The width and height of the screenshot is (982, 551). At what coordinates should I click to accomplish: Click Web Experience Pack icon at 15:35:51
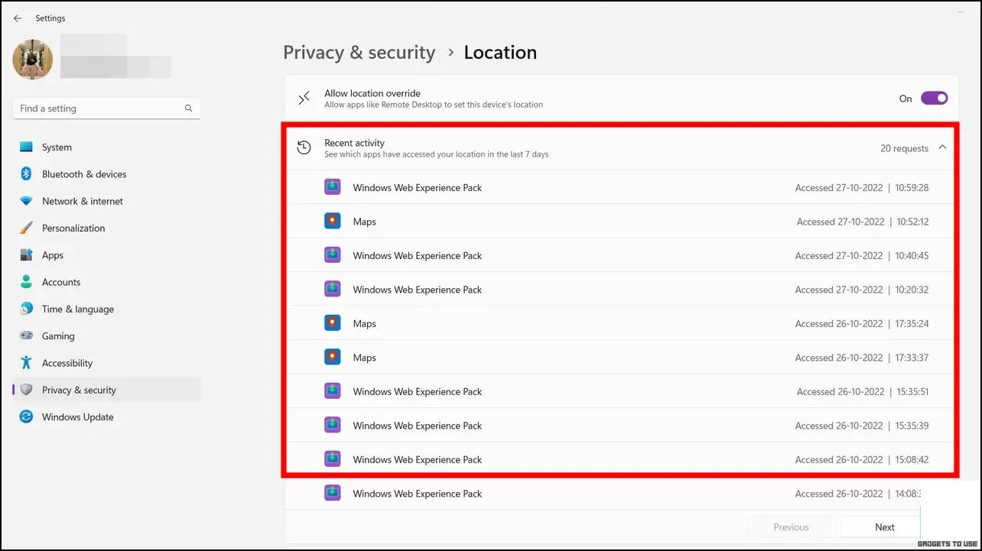click(x=332, y=391)
